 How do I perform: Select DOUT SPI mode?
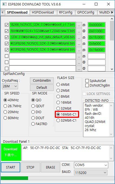point(38,118)
